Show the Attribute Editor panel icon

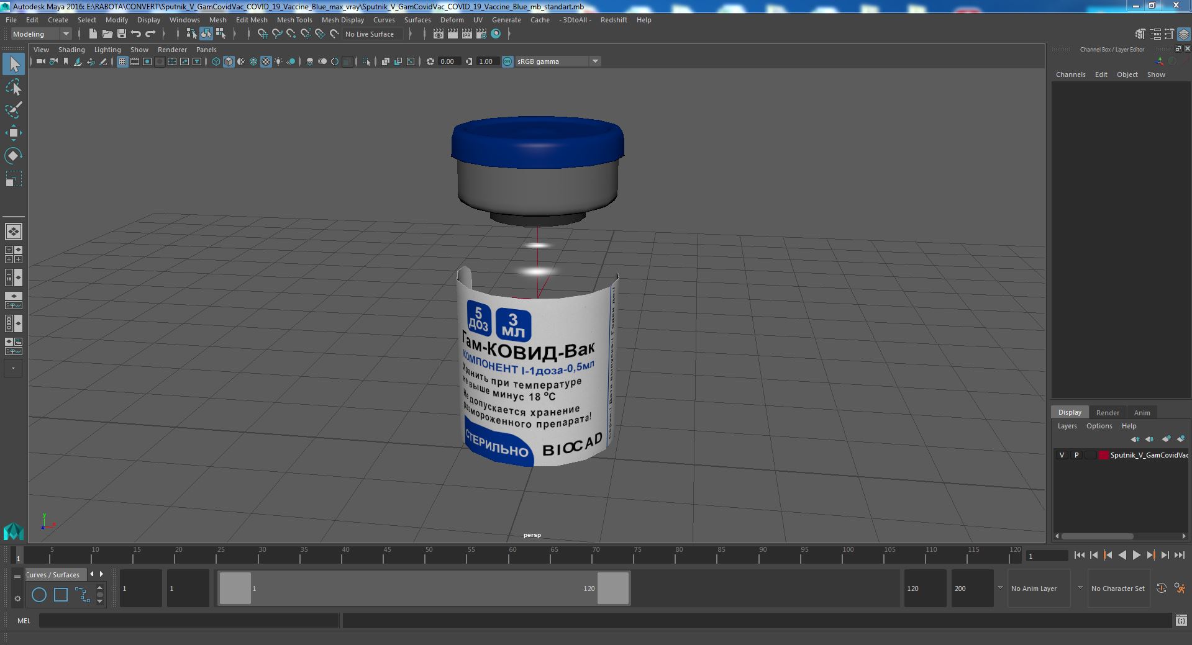point(1155,34)
